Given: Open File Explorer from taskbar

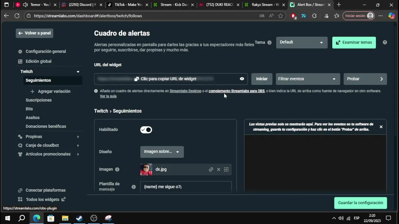Looking at the screenshot, I should [65, 218].
